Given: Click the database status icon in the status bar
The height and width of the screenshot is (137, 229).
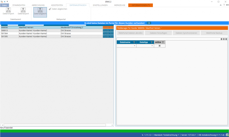Looking at the screenshot, I should coord(227,135).
